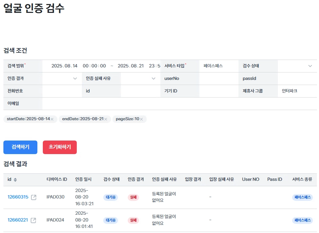
Task: Remove the pageSize:10 filter chip
Action: (x=141, y=119)
